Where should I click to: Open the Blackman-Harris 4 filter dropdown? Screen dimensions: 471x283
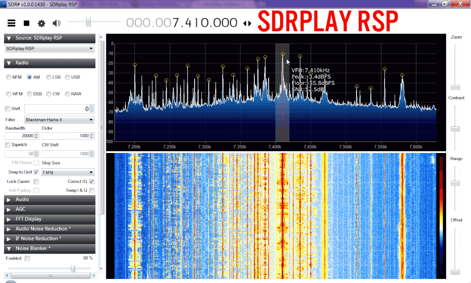pyautogui.click(x=59, y=119)
